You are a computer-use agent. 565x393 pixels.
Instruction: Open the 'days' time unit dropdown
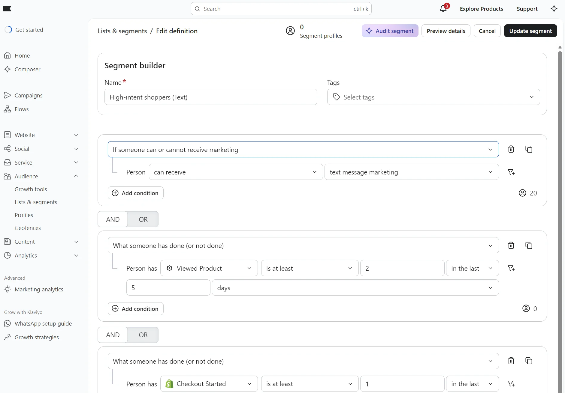(355, 288)
